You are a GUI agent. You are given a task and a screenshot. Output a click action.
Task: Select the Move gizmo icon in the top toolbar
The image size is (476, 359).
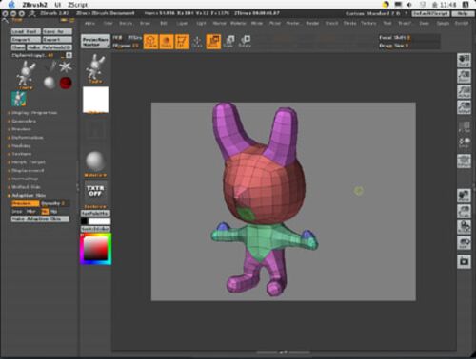(x=197, y=42)
